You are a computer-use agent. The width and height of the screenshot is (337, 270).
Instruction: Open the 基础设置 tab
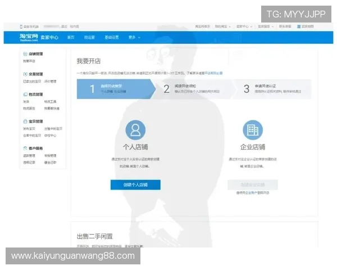[112, 38]
